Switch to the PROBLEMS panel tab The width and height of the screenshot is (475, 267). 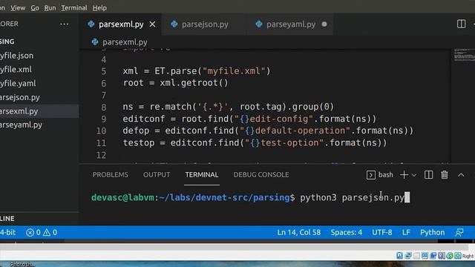click(x=111, y=175)
